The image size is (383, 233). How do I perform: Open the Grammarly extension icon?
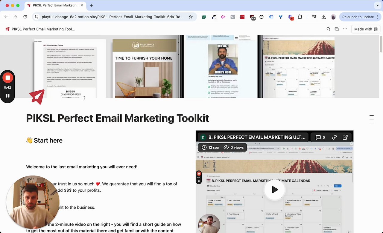pos(204,17)
